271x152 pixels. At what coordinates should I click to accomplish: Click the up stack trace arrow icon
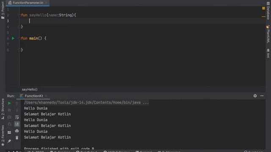17,103
